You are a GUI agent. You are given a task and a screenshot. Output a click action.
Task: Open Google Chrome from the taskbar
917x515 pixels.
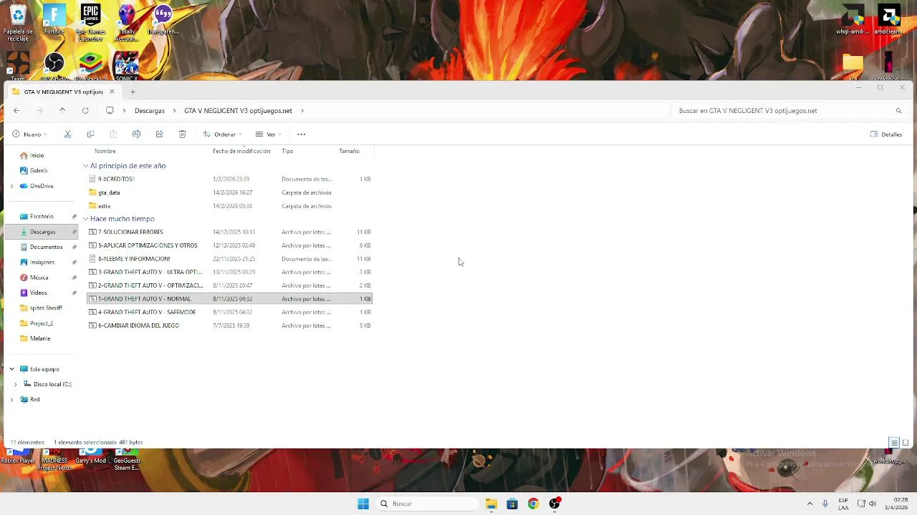click(533, 504)
